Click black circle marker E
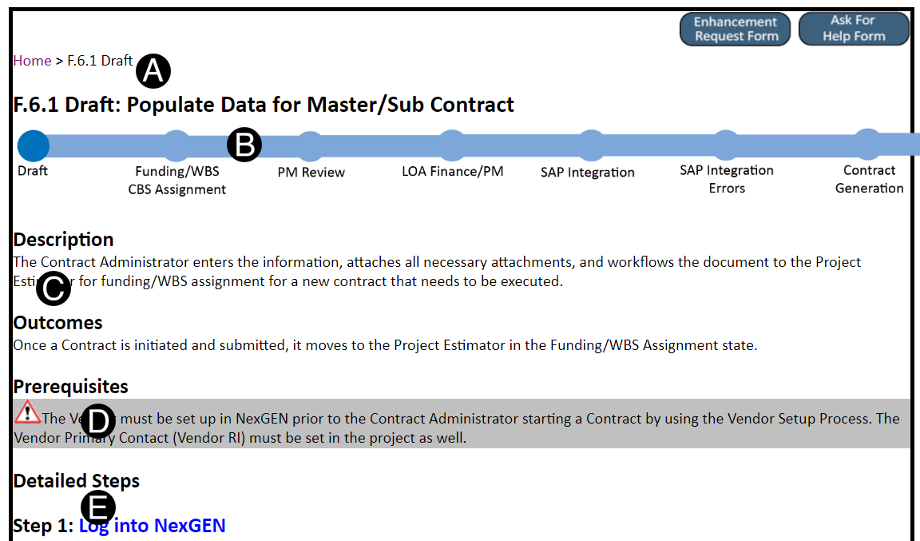This screenshot has width=920, height=541. click(x=98, y=507)
